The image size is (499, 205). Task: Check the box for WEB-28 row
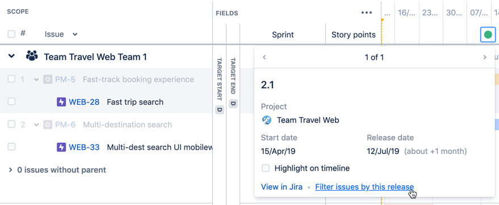pyautogui.click(x=11, y=101)
